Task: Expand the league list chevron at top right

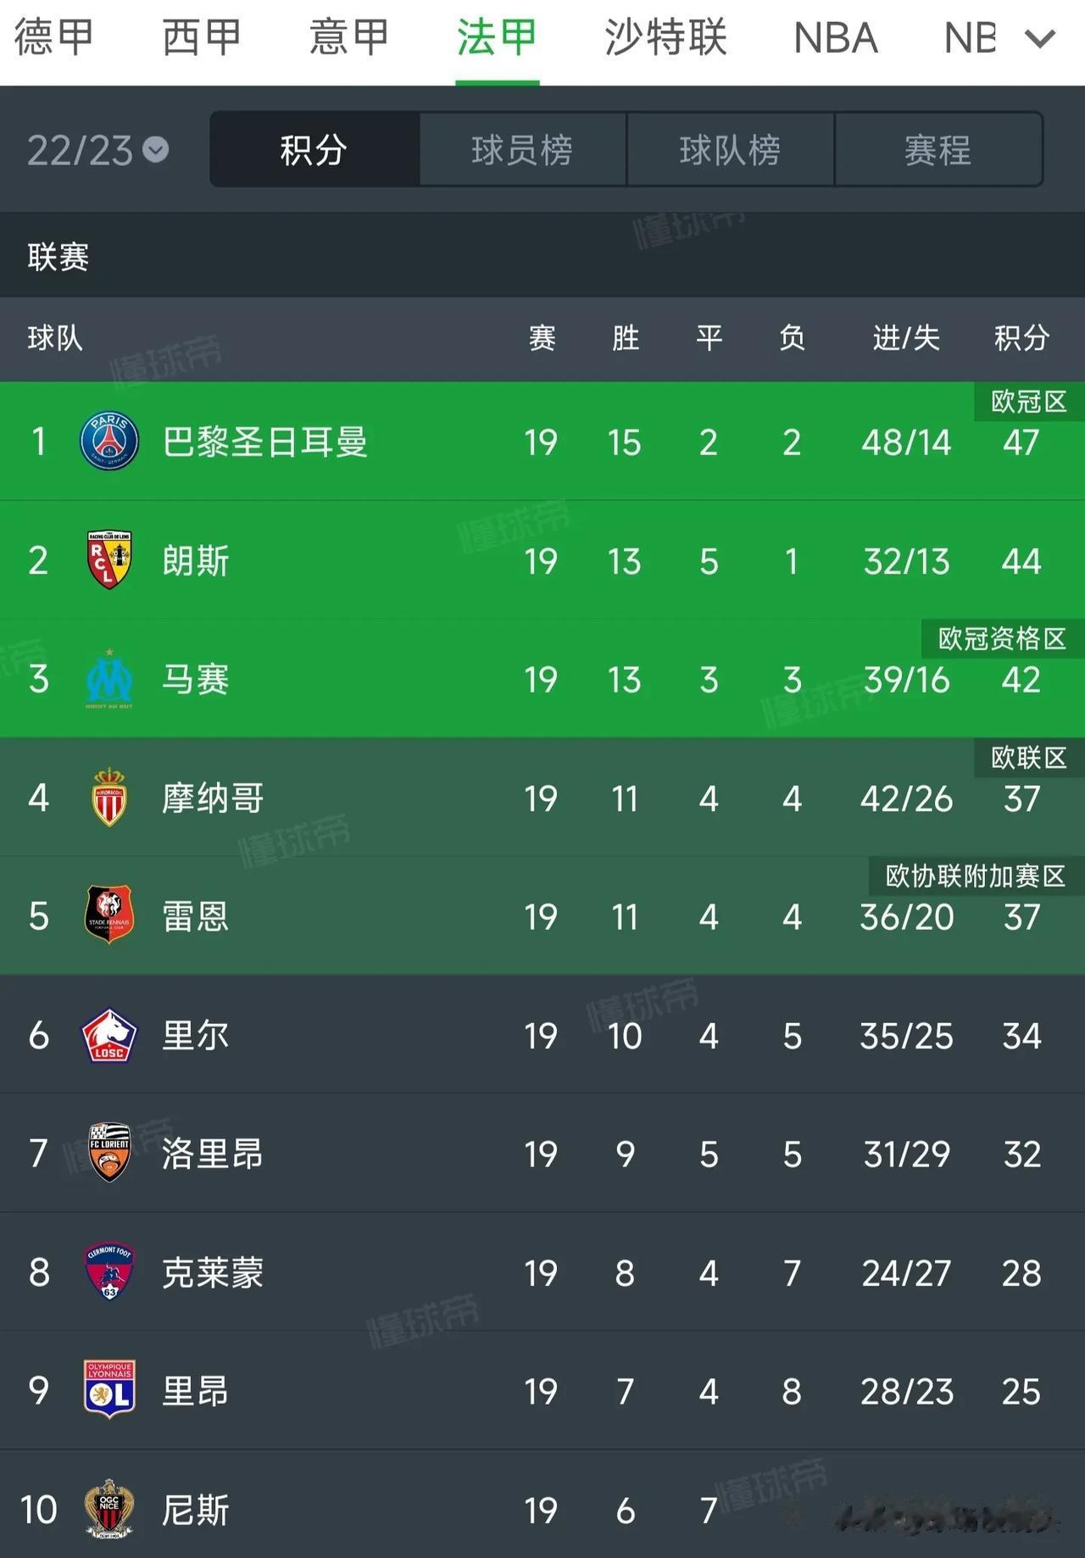Action: pyautogui.click(x=1040, y=39)
